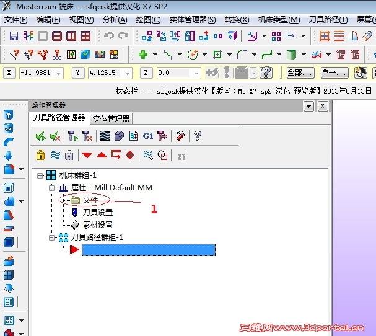
Task: Collapse the 刀具路径群组-1 node
Action: tap(51, 237)
